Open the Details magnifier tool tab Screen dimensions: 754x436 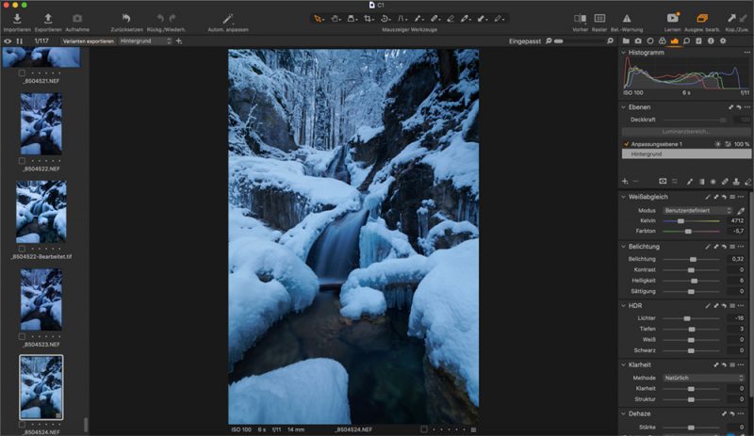687,41
